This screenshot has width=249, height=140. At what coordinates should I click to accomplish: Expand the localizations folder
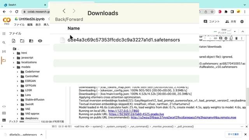(14, 62)
